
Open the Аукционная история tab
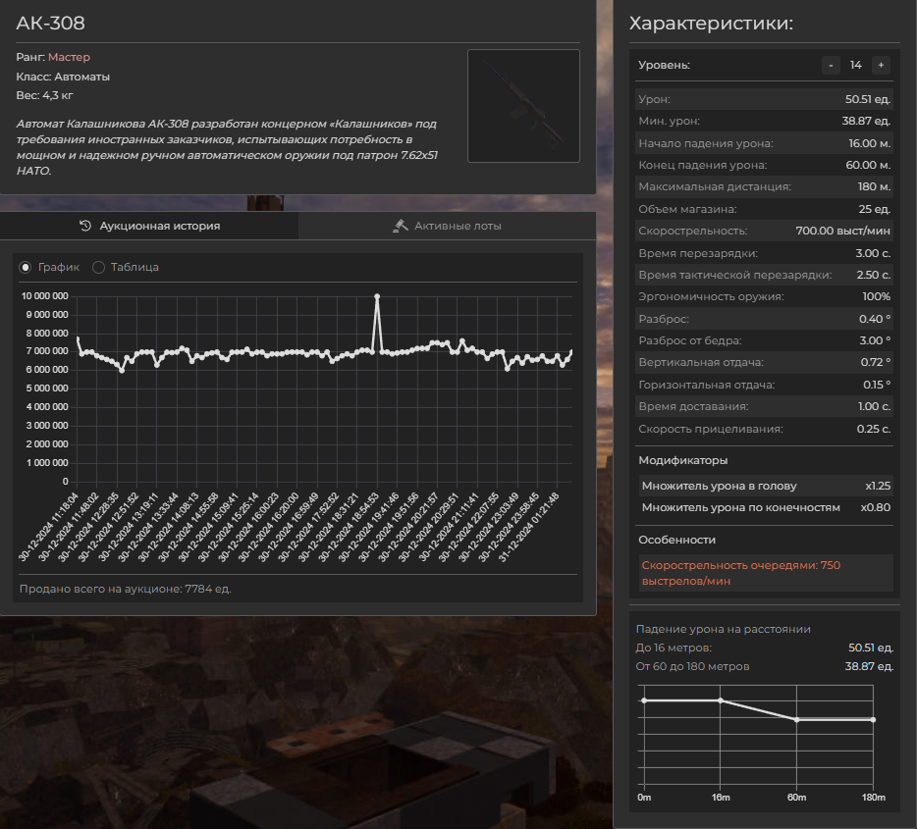[149, 226]
